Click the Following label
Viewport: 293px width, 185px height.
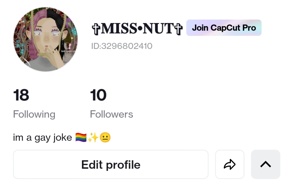[34, 114]
